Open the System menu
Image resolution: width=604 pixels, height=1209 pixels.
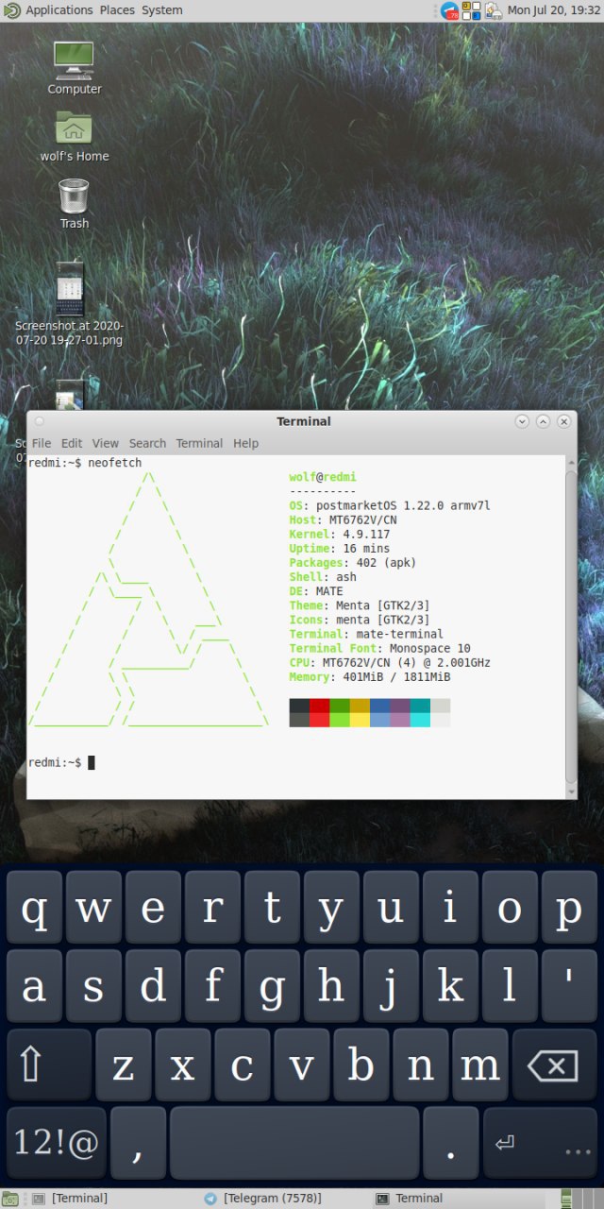point(162,10)
